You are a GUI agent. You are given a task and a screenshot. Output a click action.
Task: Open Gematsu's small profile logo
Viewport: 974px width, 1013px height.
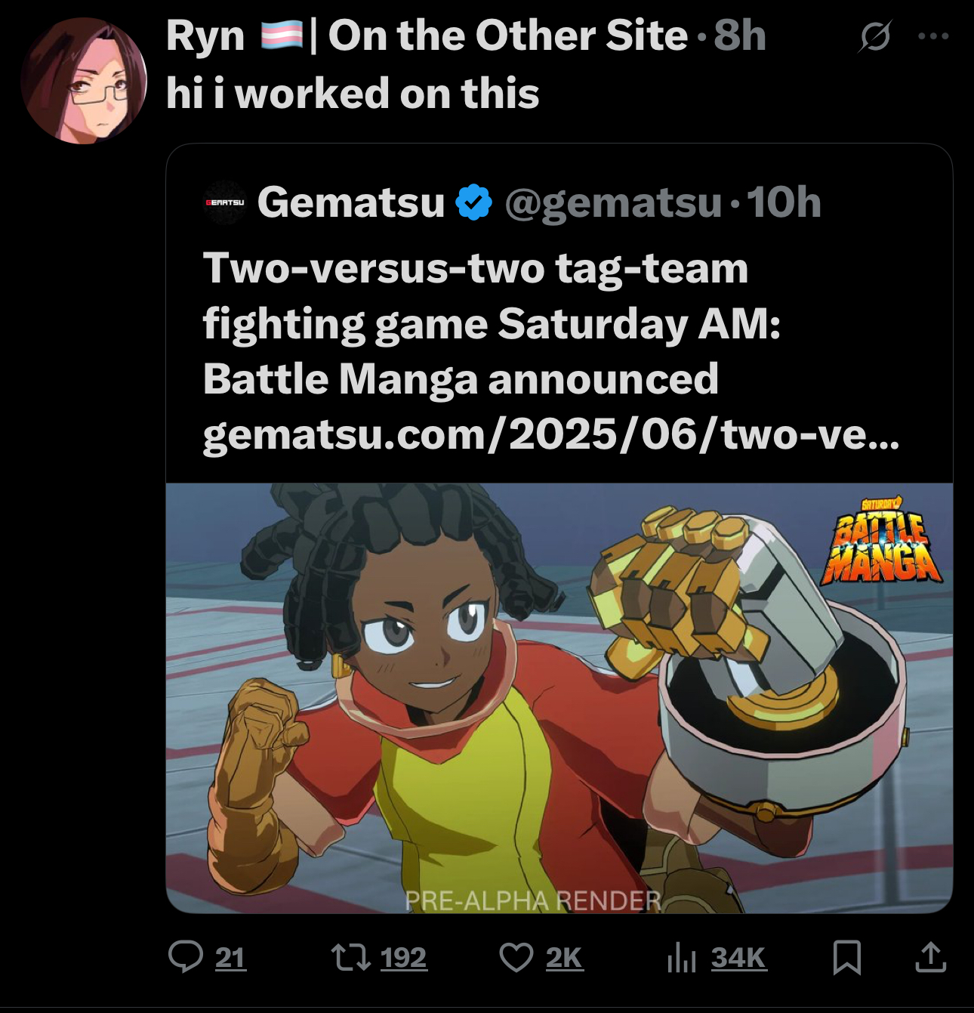click(224, 202)
